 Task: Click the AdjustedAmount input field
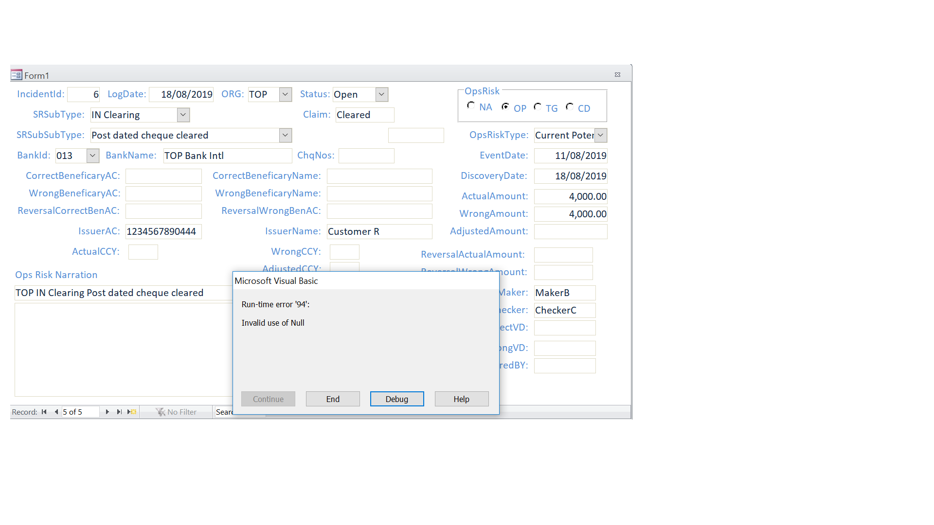tap(570, 231)
